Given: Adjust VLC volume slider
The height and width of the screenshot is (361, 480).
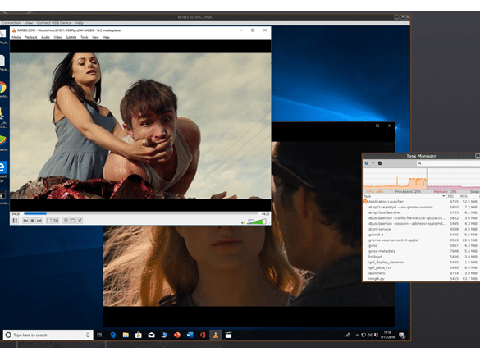Looking at the screenshot, I should [257, 221].
